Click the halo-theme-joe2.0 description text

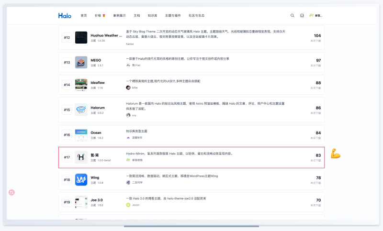pyautogui.click(x=166, y=198)
